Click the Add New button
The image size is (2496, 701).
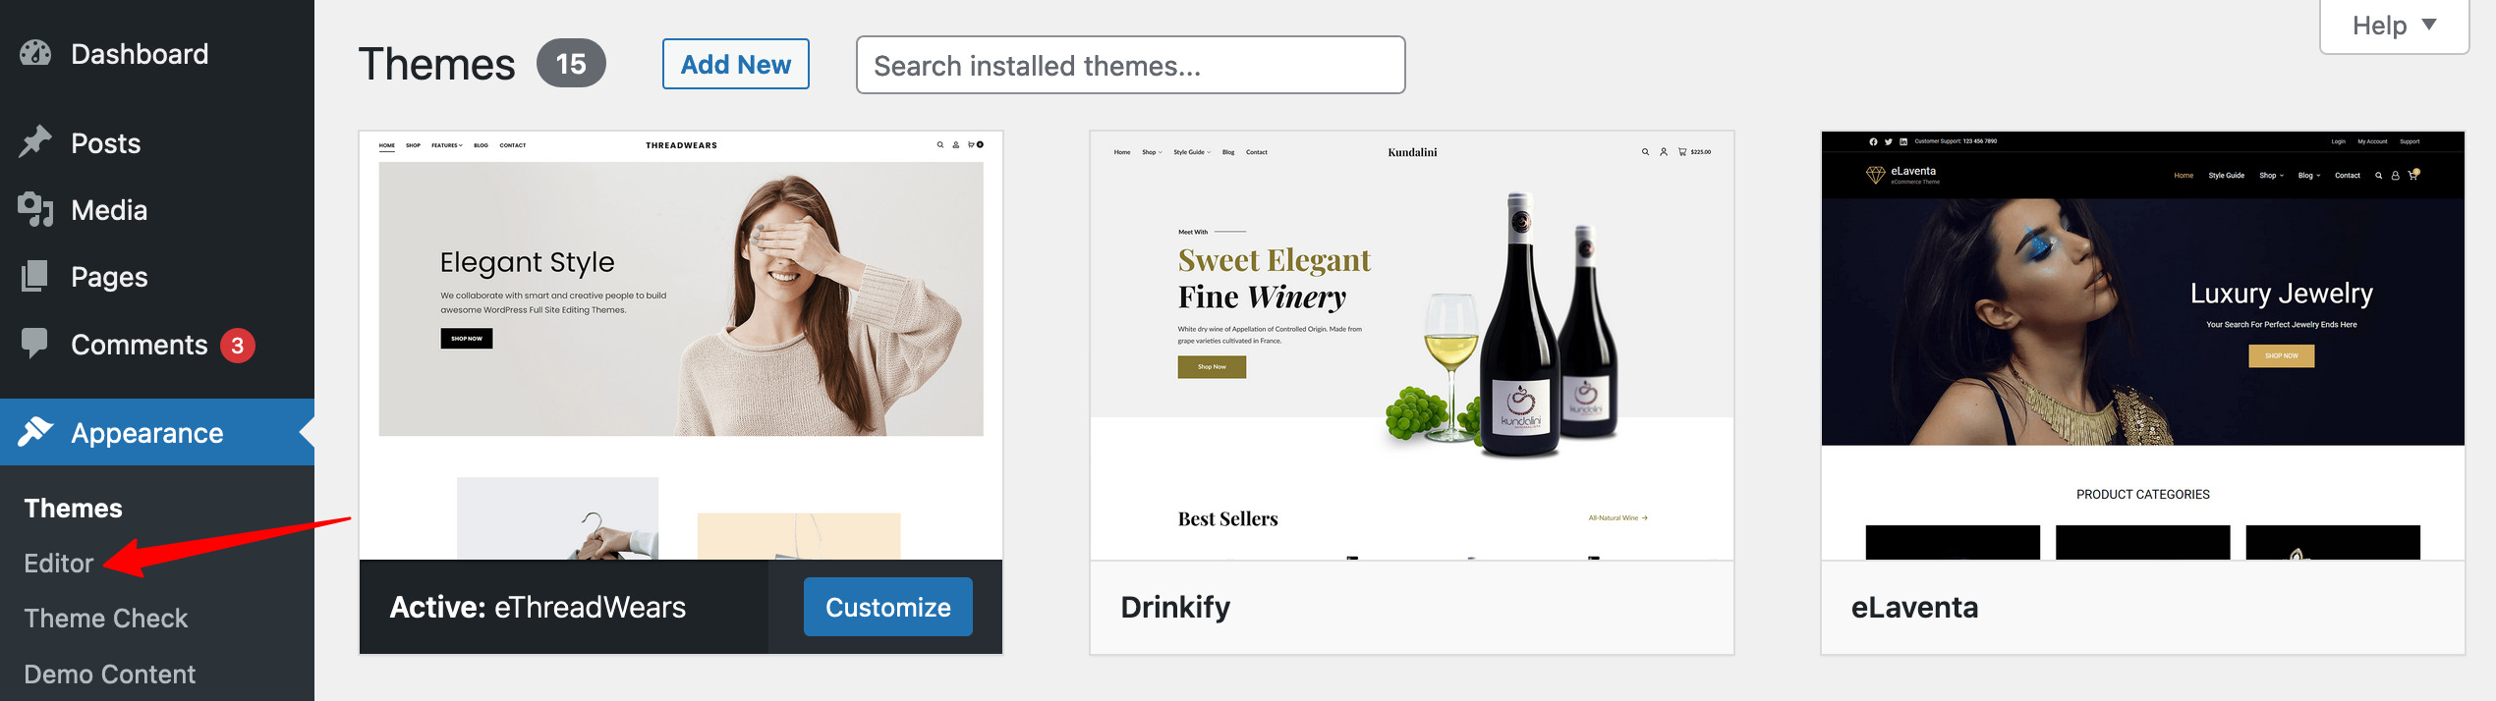[x=736, y=64]
